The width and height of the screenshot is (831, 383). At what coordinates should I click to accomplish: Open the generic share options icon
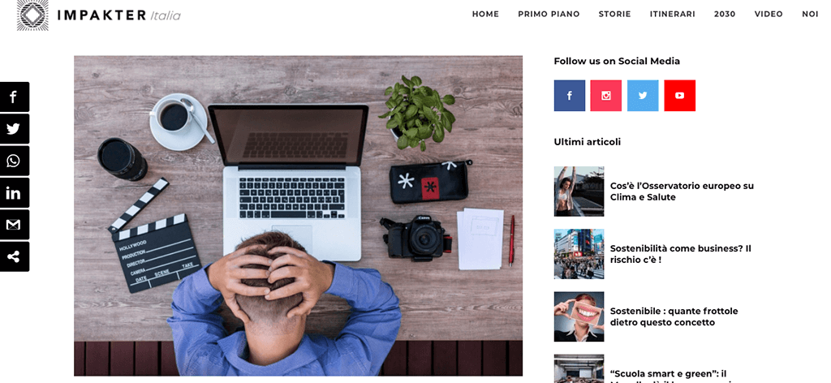click(15, 256)
